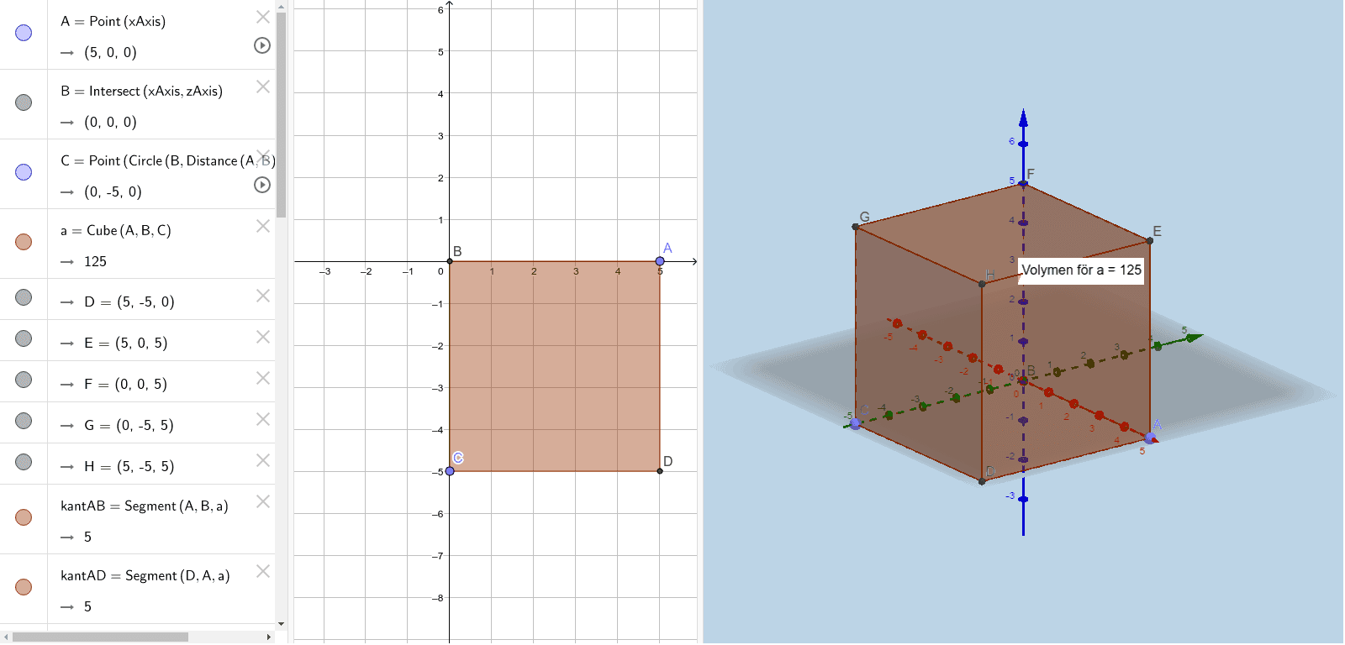This screenshot has width=1345, height=645.
Task: Click the algebra panel vertical scrollbar thumb
Action: click(x=281, y=114)
